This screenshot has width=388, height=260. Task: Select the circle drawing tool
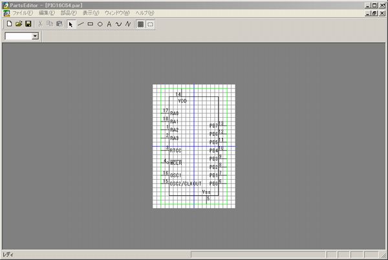click(100, 24)
